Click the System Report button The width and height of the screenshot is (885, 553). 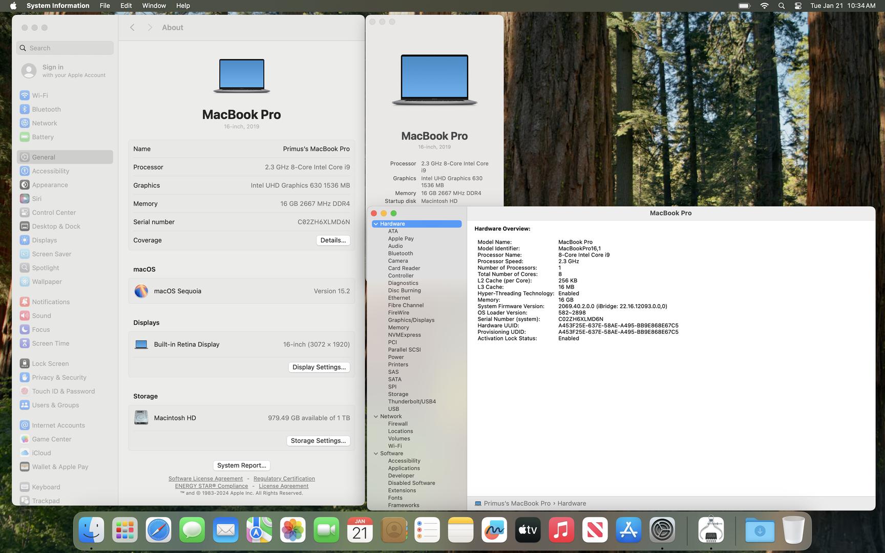(241, 465)
